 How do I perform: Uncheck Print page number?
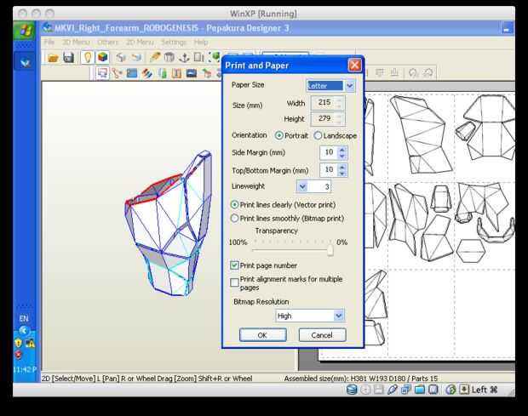(x=234, y=265)
